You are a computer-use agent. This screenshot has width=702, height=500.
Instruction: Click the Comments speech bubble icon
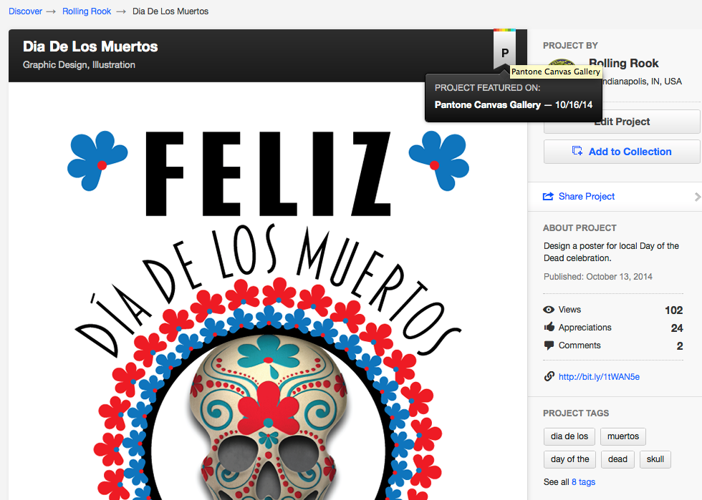[x=549, y=345]
